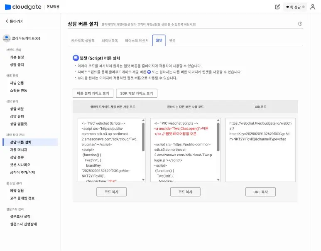Copy code under 클라우드게이트 제공 버튼 사용 코드
This screenshot has height=251, width=321.
click(111, 192)
